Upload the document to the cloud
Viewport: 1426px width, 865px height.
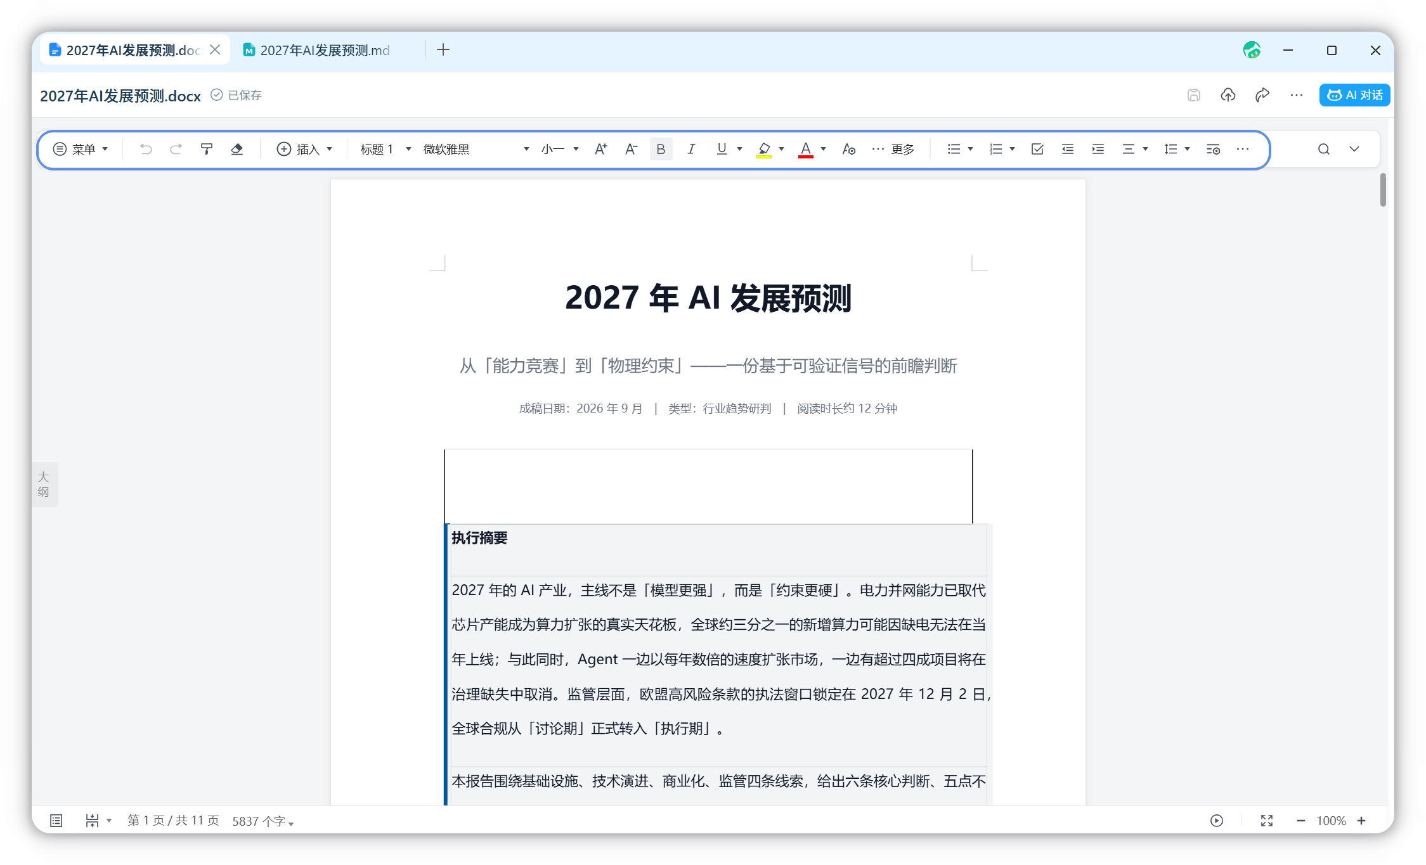1228,95
